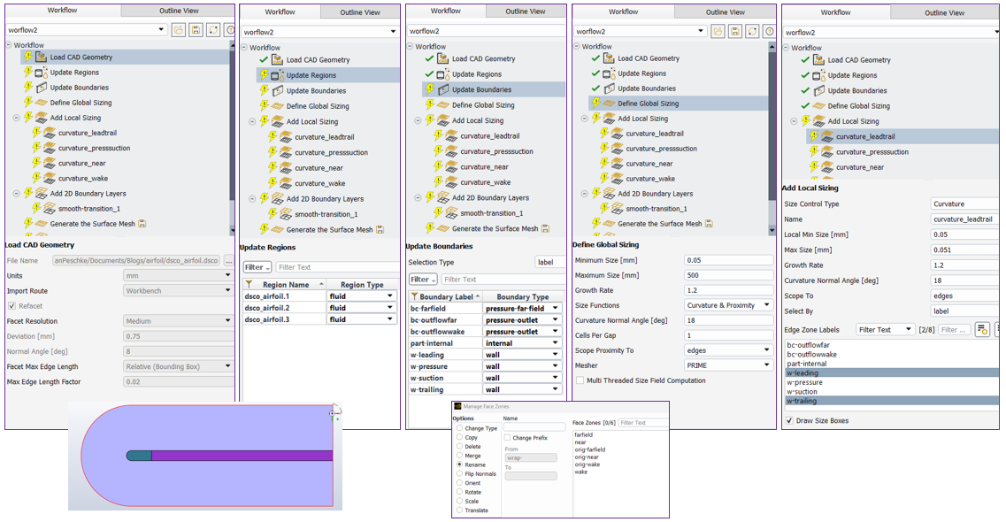
Task: Select the Translate radio option
Action: 459,510
